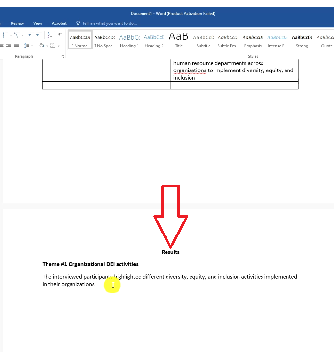
Task: Click the Borders icon
Action: (53, 46)
